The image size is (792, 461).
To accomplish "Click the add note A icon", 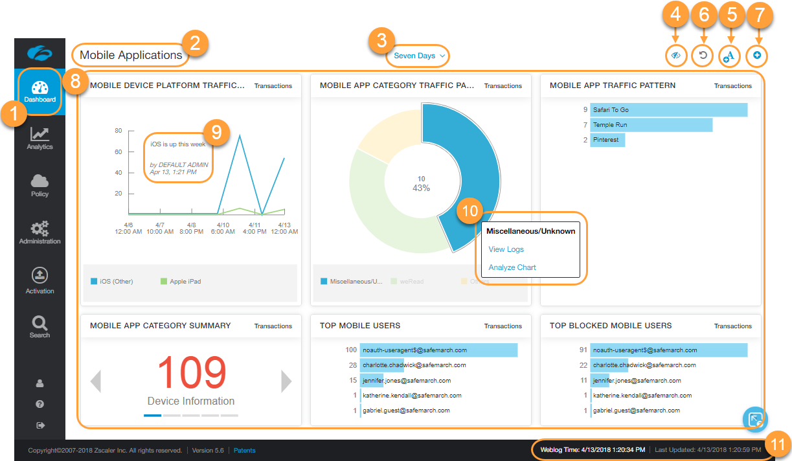I will [x=729, y=57].
